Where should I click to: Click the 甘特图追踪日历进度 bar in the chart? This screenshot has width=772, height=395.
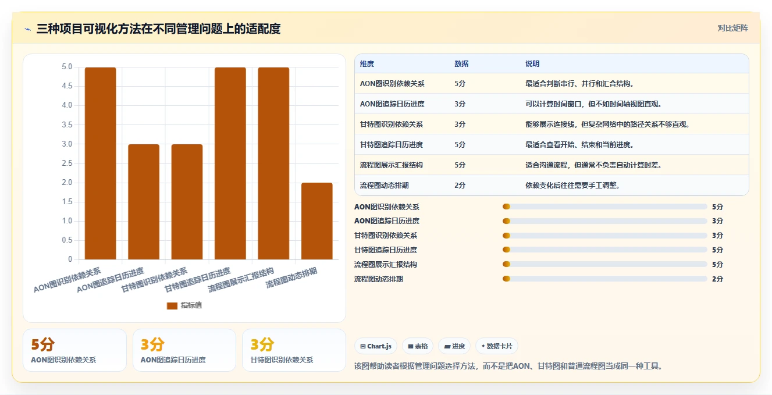(230, 163)
